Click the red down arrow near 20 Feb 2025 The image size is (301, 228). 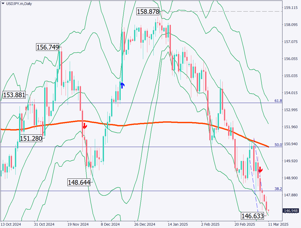[x=260, y=170]
